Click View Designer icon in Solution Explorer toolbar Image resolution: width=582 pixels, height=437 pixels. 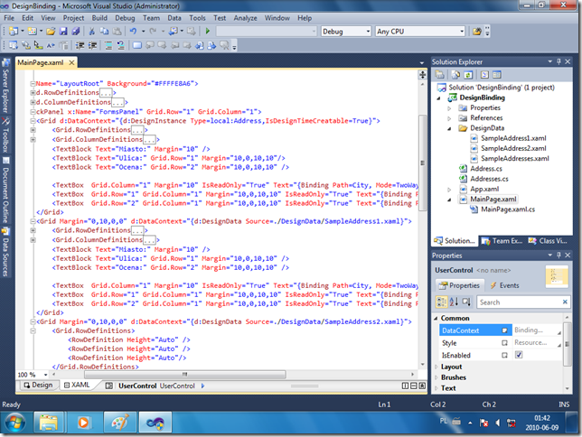[x=497, y=75]
